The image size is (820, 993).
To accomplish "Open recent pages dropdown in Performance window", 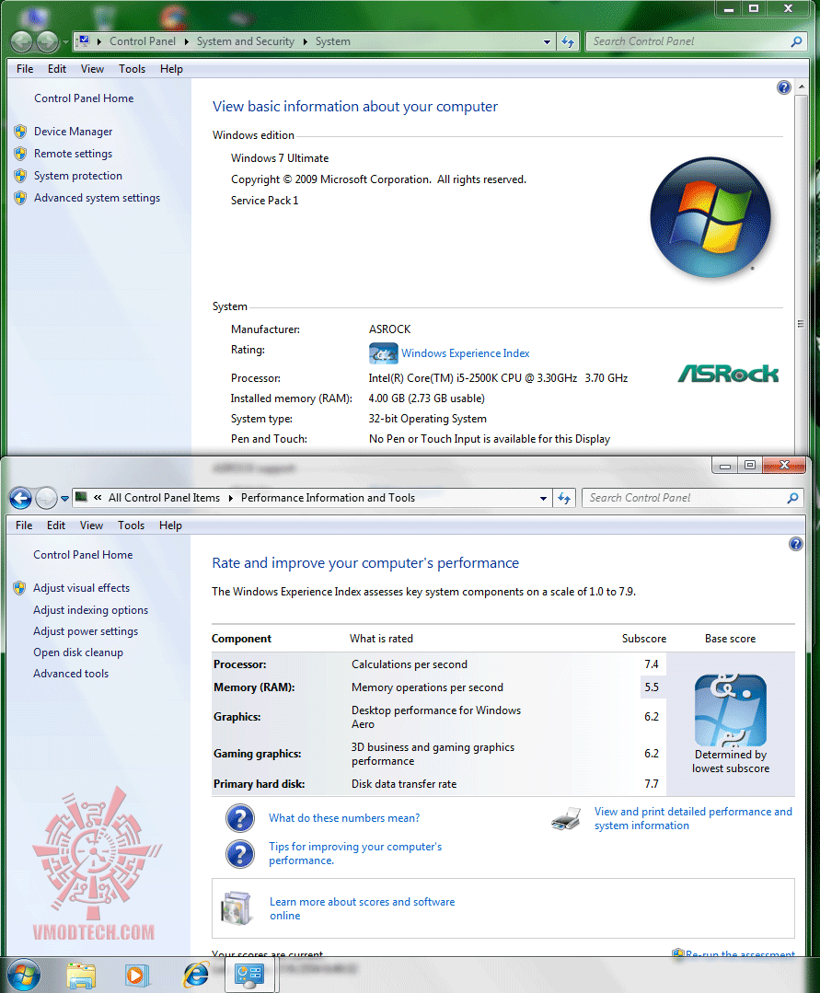I will click(64, 499).
